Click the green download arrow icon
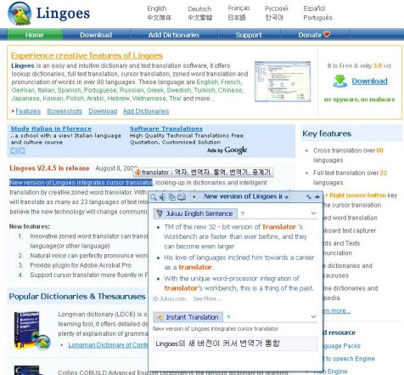404x375 pixels. point(339,81)
